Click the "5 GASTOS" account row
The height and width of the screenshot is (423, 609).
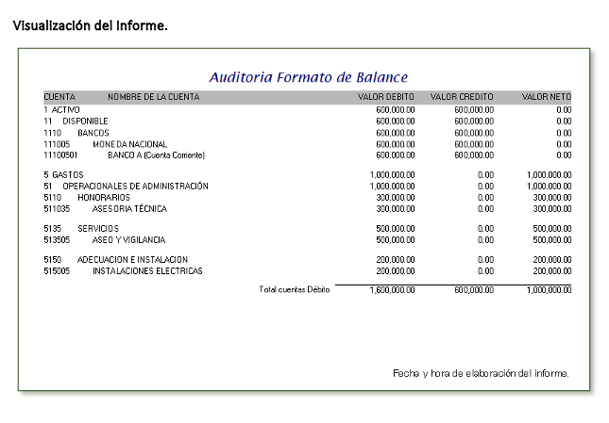tap(63, 175)
